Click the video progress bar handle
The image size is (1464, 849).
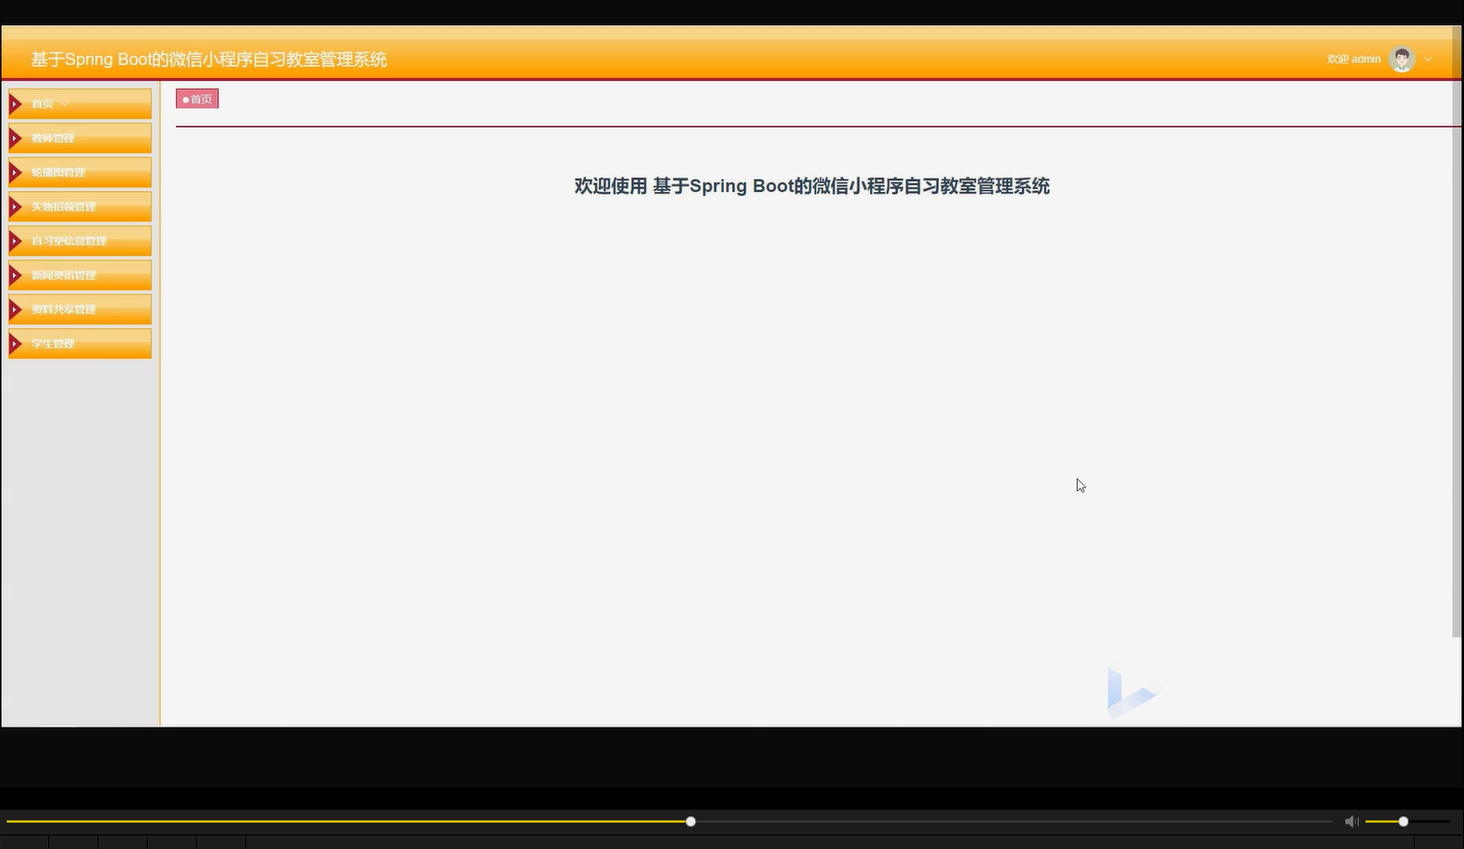[x=690, y=821]
